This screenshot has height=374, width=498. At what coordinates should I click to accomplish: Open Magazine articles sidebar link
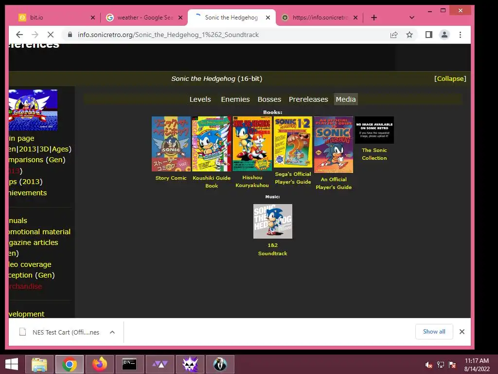coord(34,243)
